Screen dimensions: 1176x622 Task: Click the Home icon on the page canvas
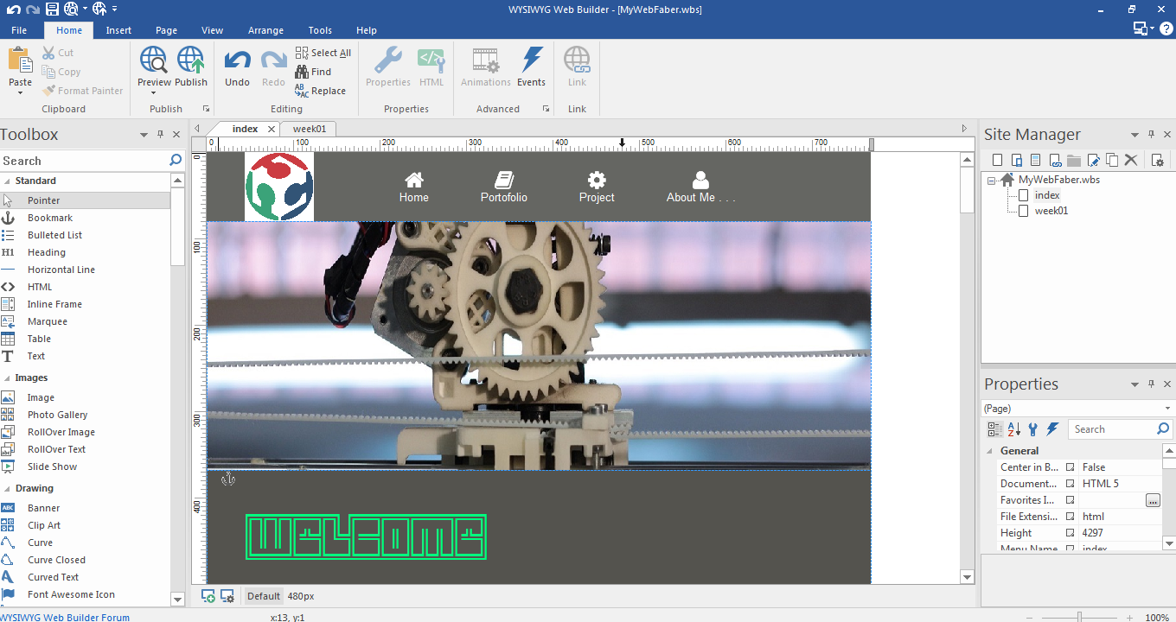pyautogui.click(x=414, y=180)
